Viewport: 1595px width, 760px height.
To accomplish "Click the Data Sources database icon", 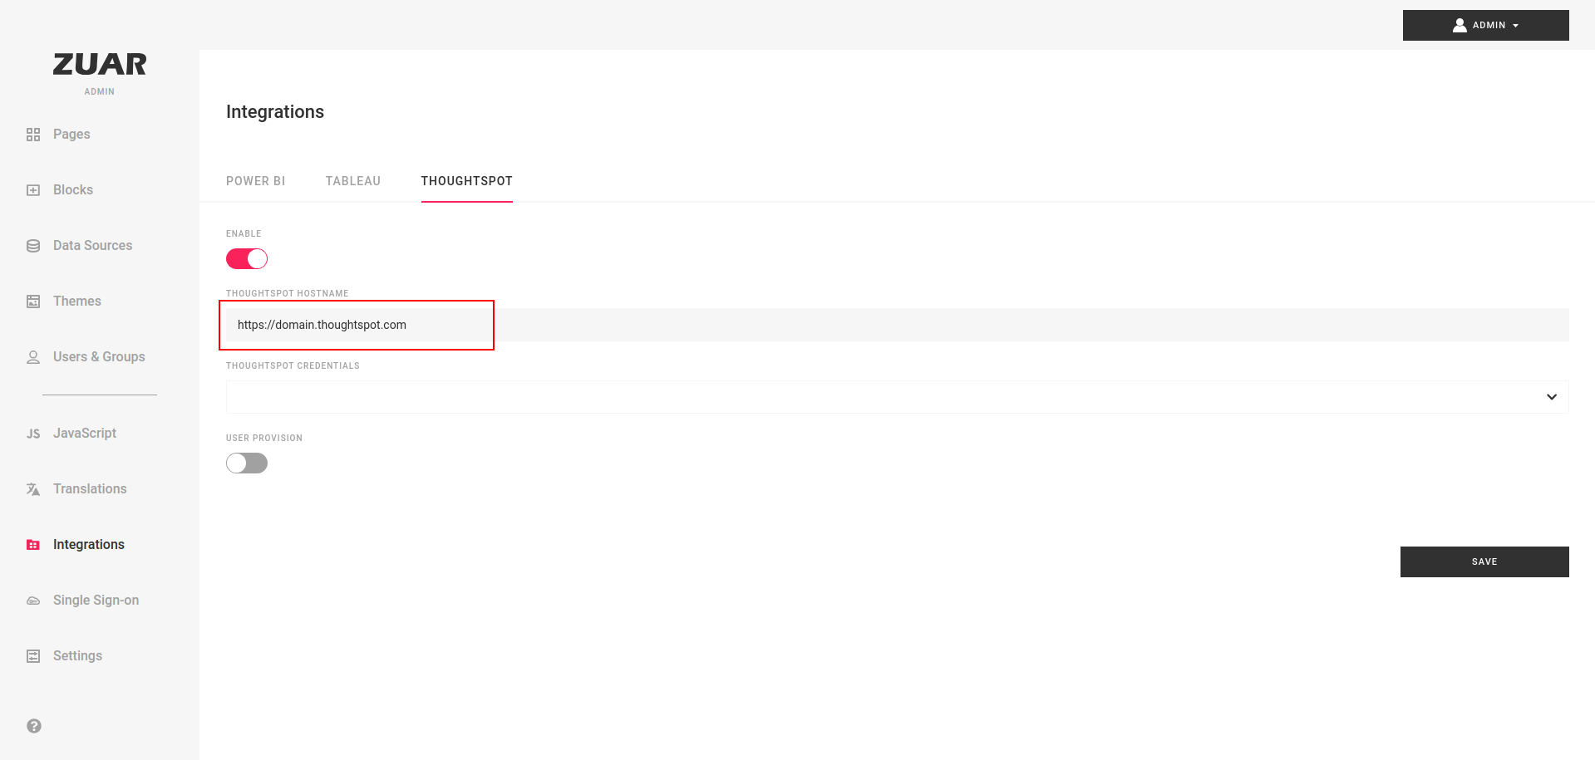I will [x=33, y=246].
